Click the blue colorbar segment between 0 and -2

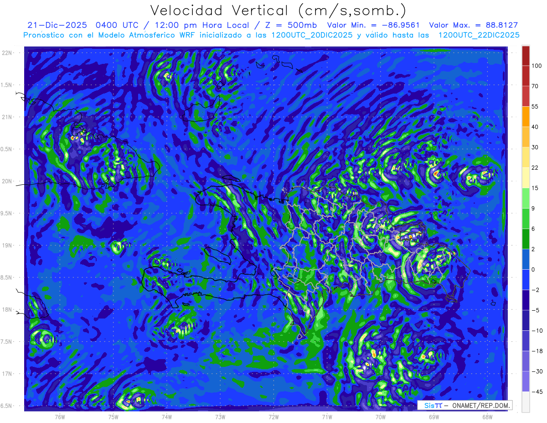point(526,280)
